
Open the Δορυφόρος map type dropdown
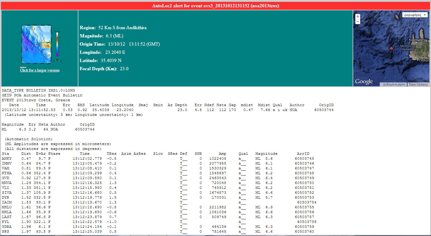pyautogui.click(x=415, y=15)
